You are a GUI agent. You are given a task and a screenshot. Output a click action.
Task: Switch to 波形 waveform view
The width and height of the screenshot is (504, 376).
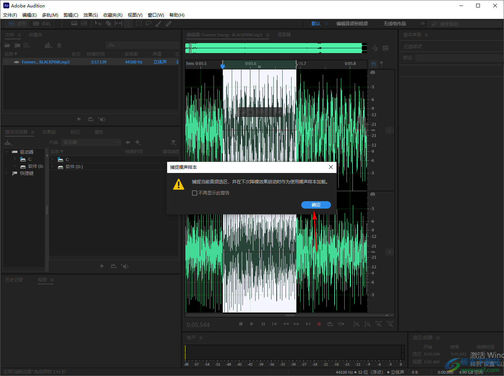(x=17, y=24)
